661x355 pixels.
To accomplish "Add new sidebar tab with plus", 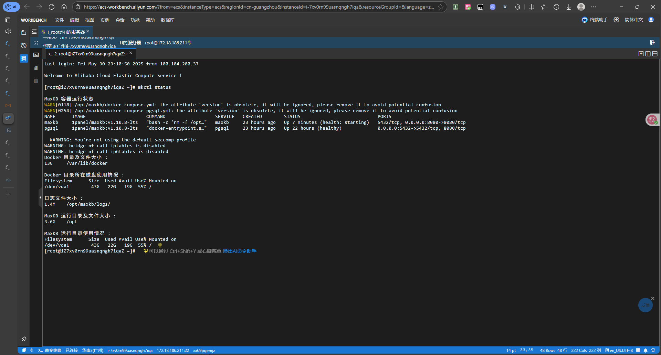I will [8, 194].
